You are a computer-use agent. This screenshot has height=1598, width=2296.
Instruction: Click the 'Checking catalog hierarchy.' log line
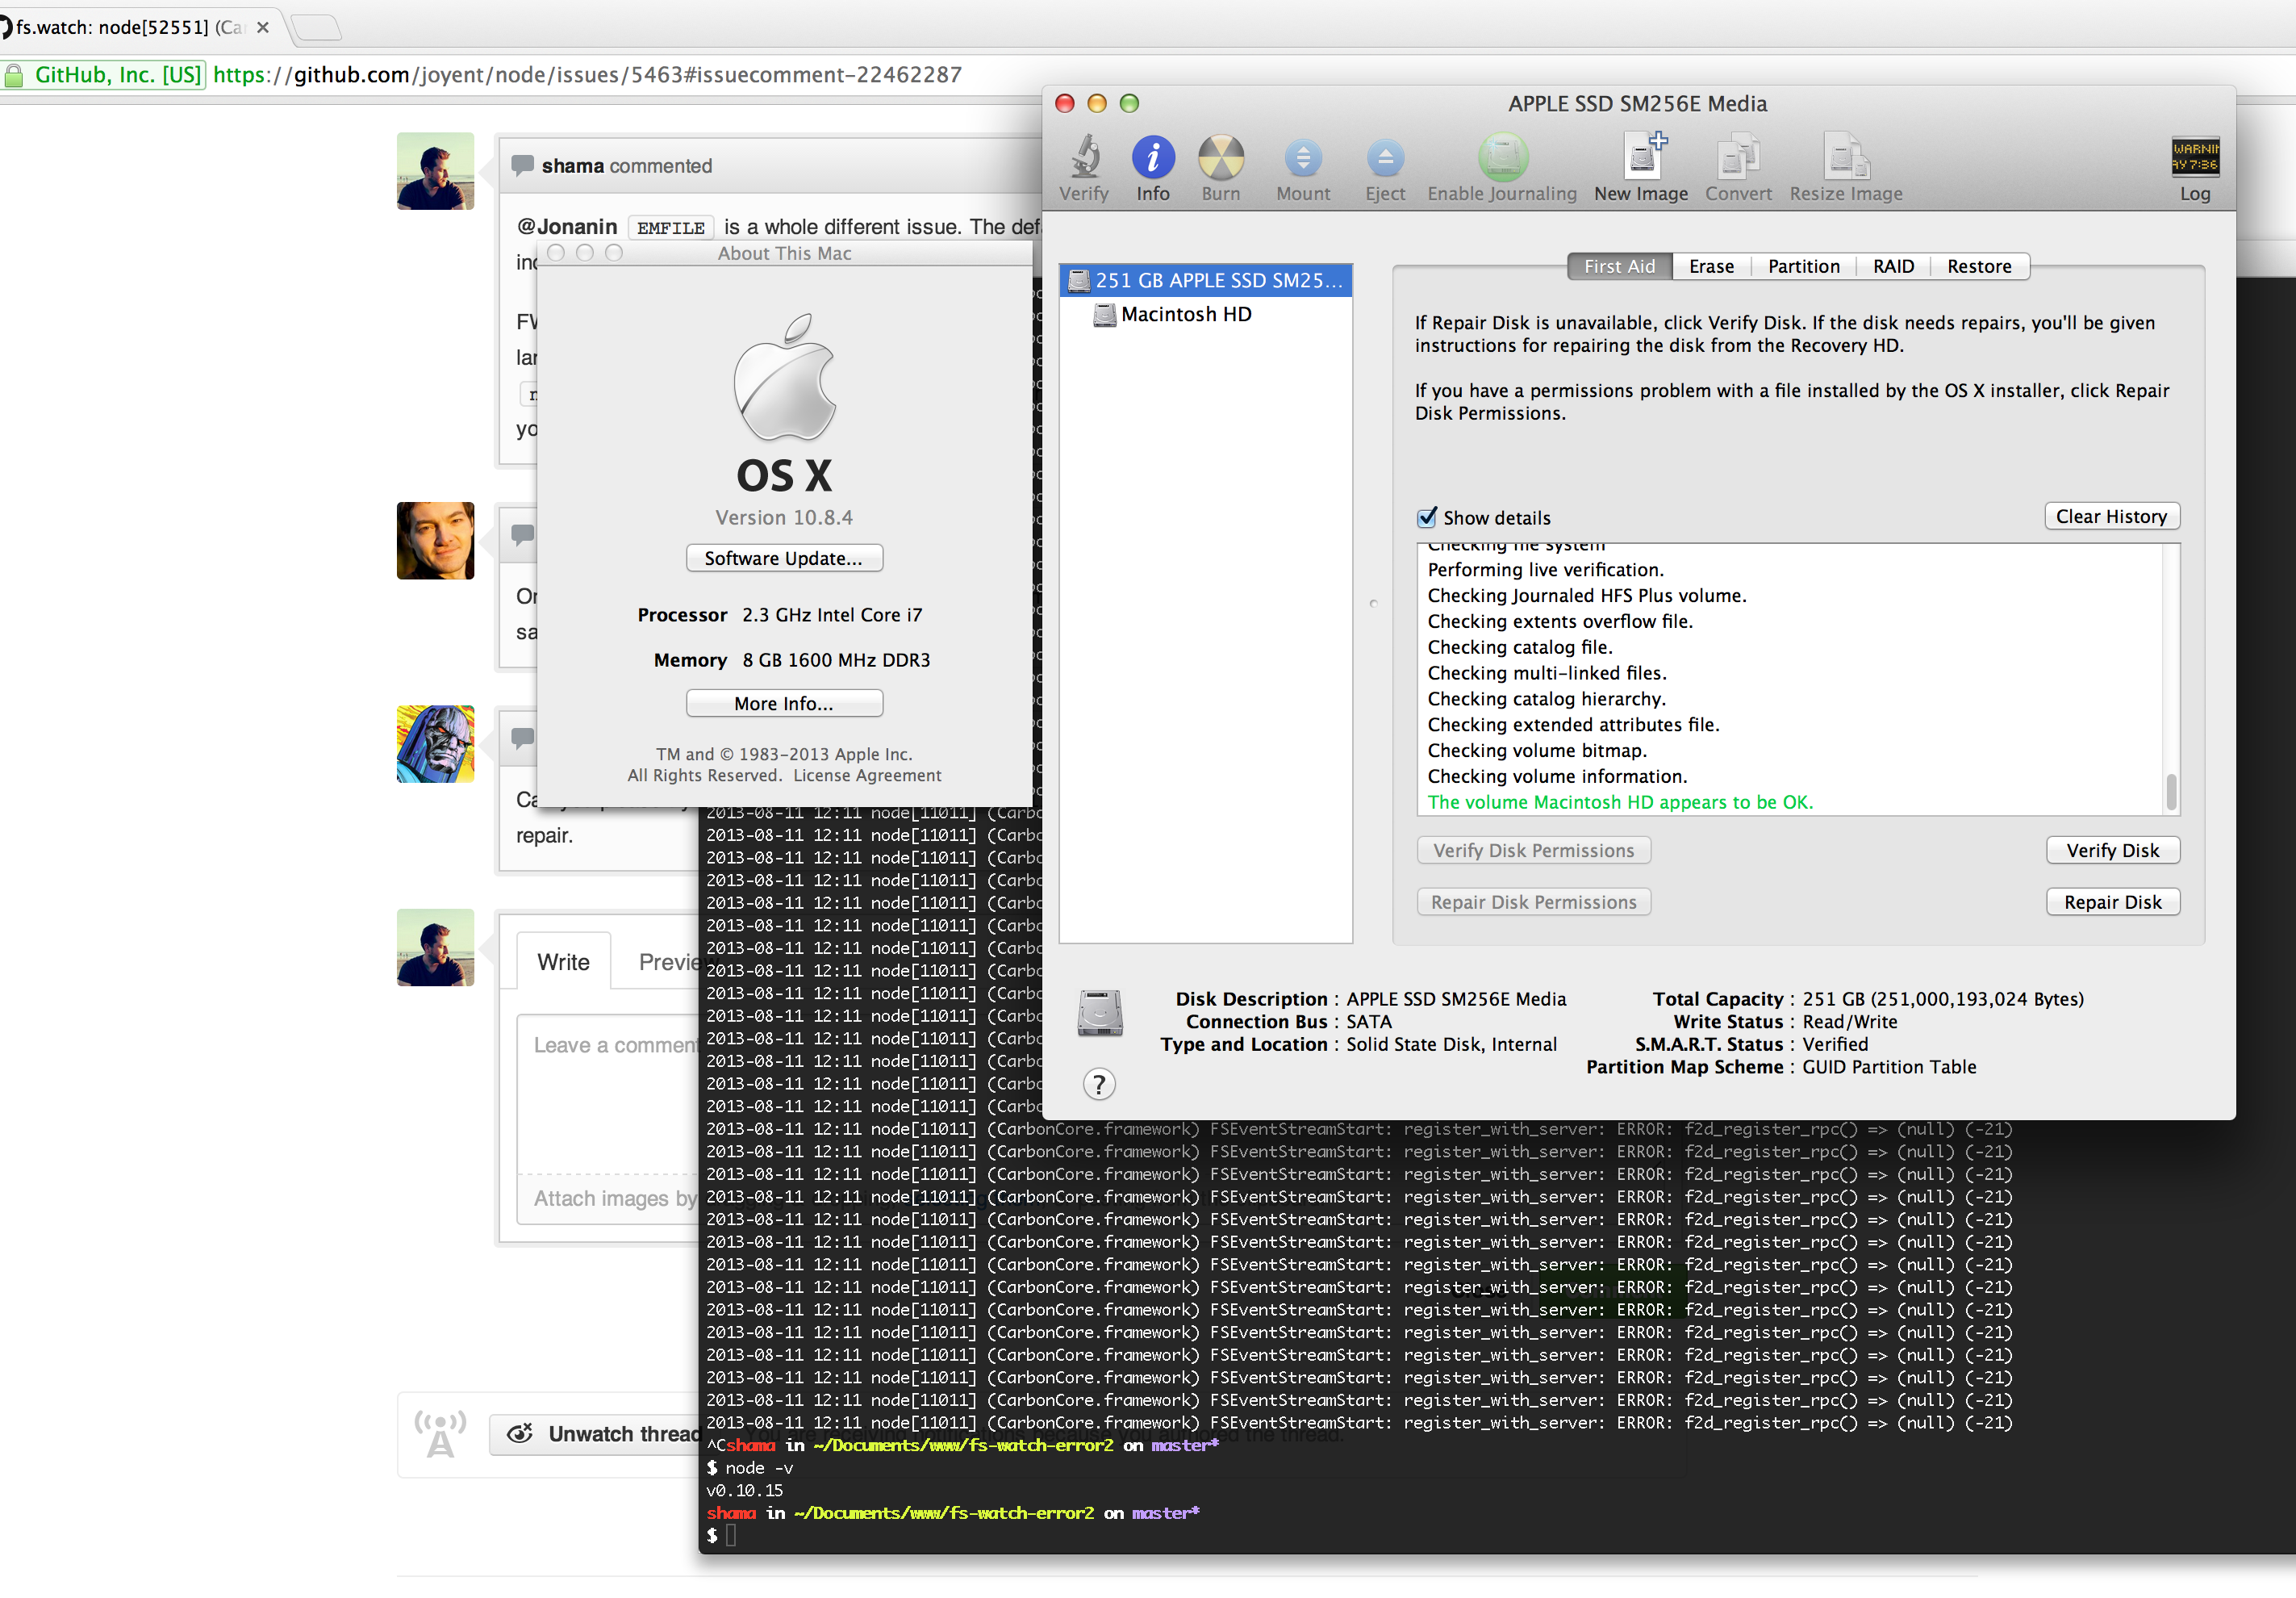(x=1546, y=700)
